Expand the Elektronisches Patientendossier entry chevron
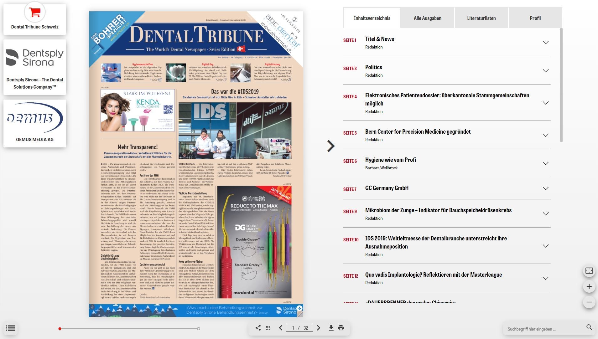 pos(546,103)
